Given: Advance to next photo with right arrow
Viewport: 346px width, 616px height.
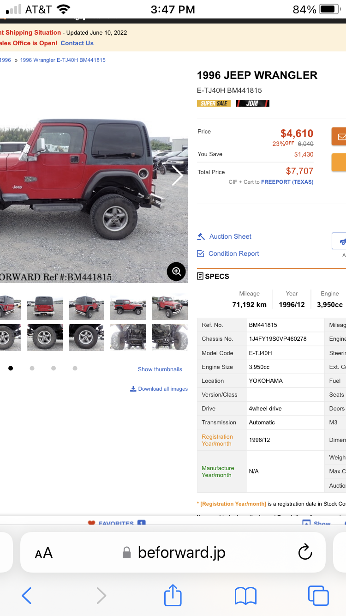Looking at the screenshot, I should [x=178, y=175].
